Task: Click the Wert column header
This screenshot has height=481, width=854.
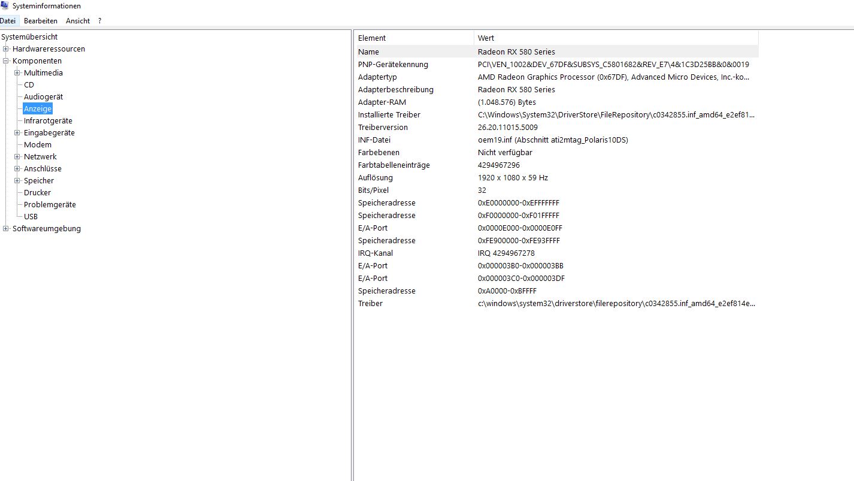Action: (x=616, y=38)
